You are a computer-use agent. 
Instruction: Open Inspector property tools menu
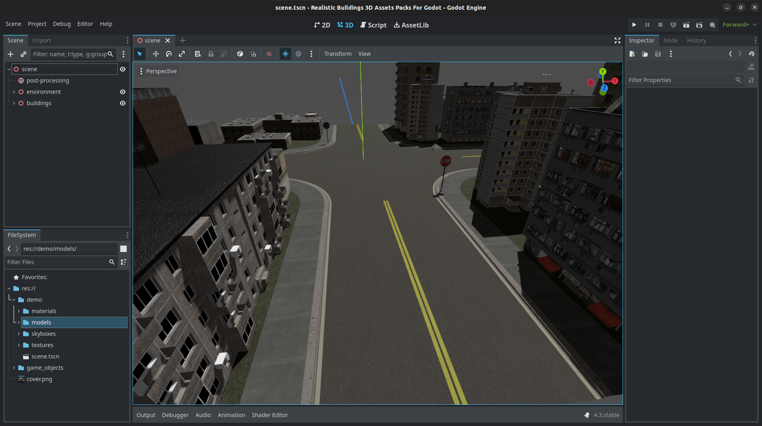pyautogui.click(x=751, y=80)
